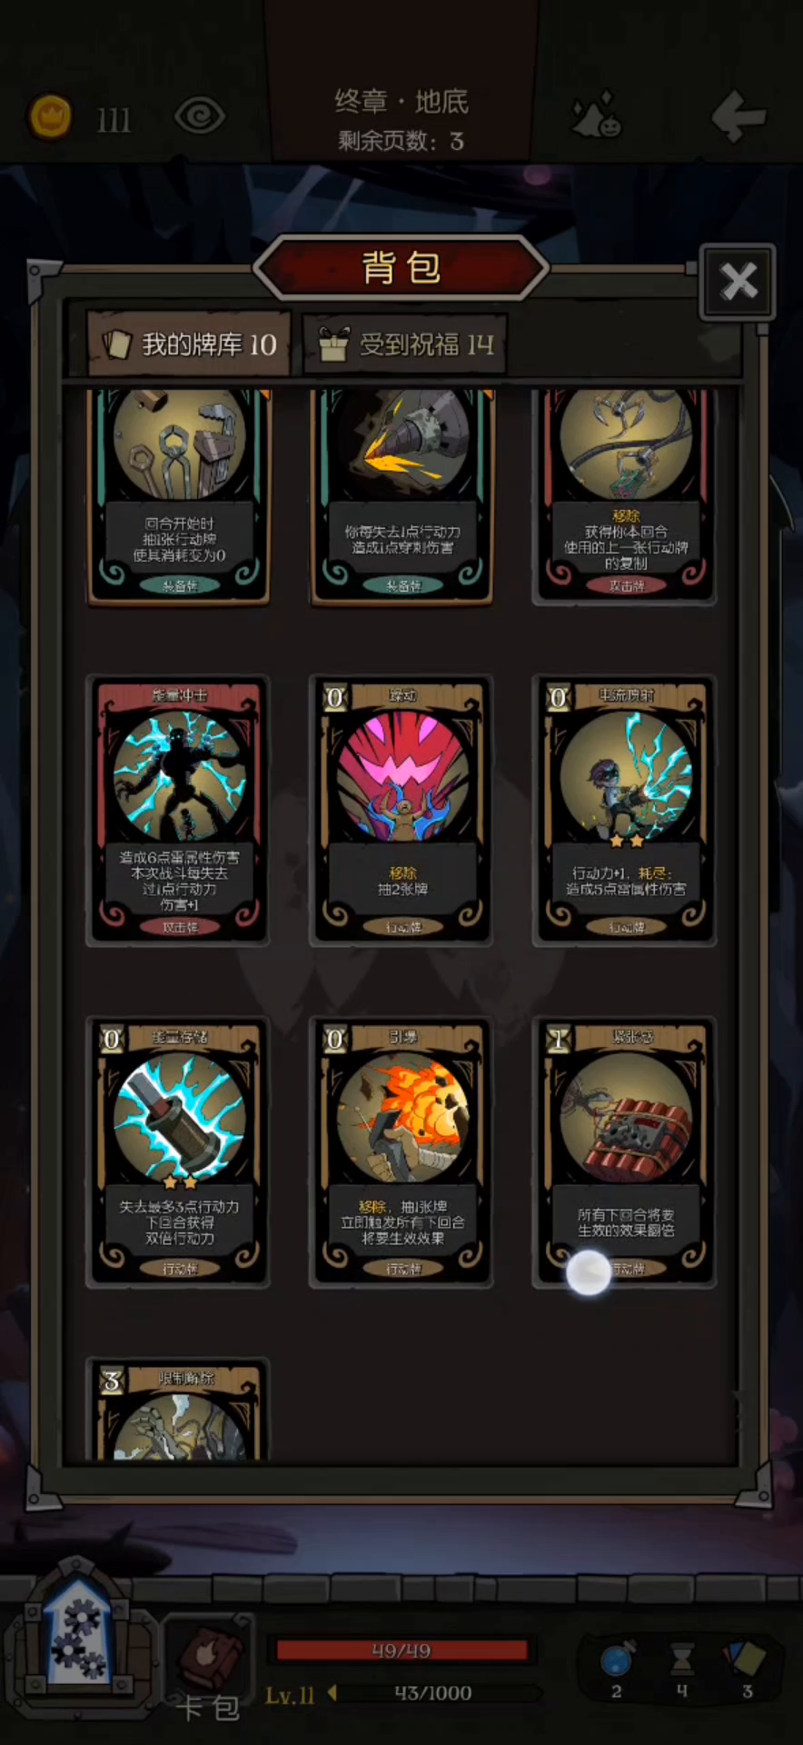
Task: Choose the 能量存储 battery card
Action: pyautogui.click(x=179, y=1152)
